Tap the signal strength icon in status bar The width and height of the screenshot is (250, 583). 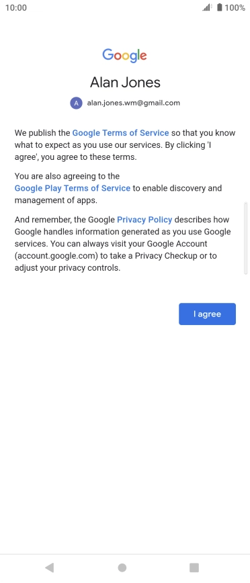(x=207, y=7)
